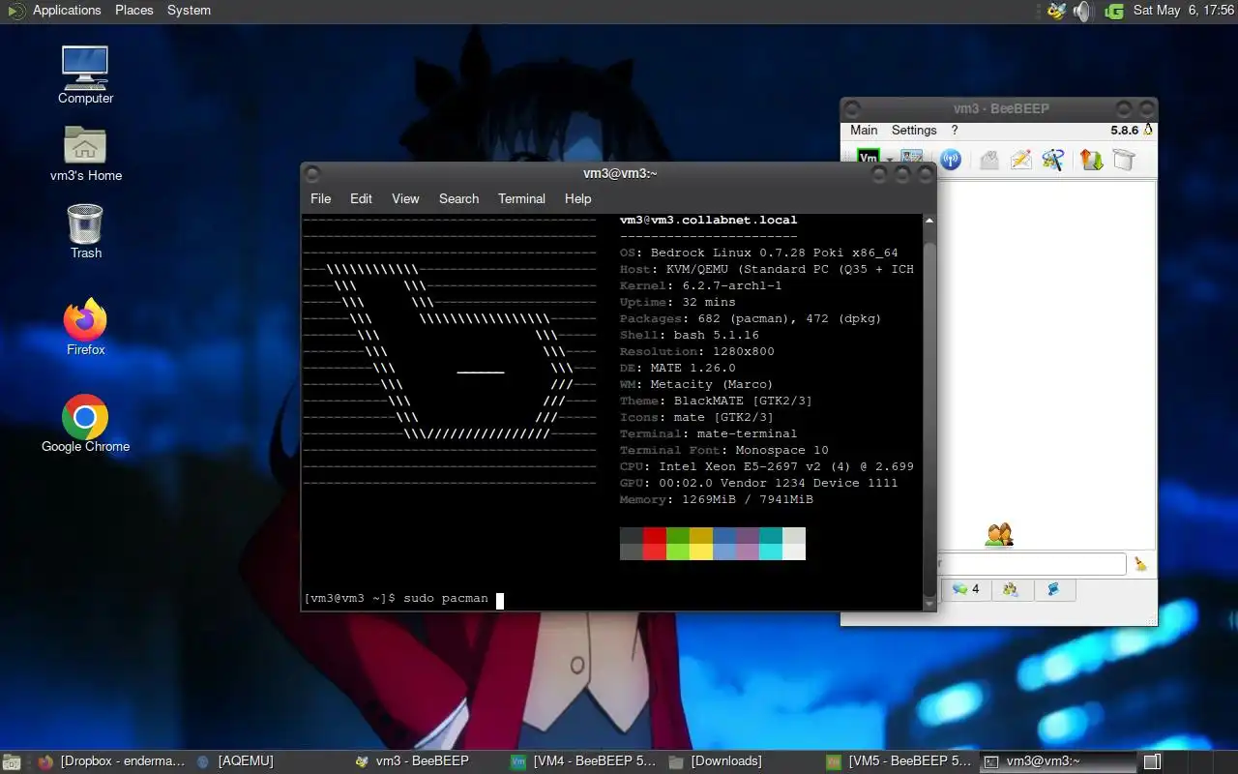Open BeeBEEP question mark help menu
1238x774 pixels.
(955, 130)
